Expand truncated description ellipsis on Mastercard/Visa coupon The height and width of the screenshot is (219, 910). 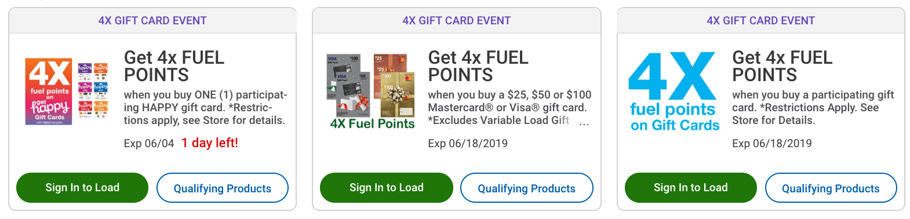[x=584, y=123]
